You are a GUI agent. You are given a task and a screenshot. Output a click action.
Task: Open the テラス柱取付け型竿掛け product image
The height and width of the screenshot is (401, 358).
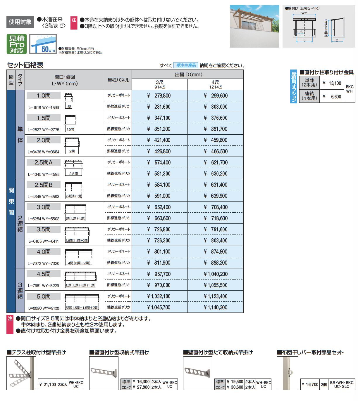point(21,373)
